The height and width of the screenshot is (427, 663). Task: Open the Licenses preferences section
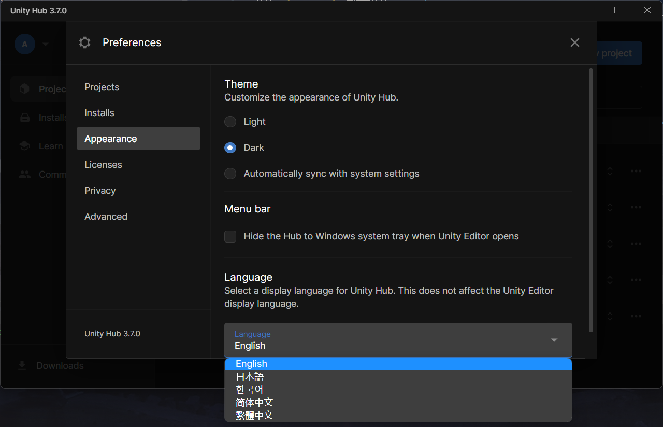(x=138, y=165)
